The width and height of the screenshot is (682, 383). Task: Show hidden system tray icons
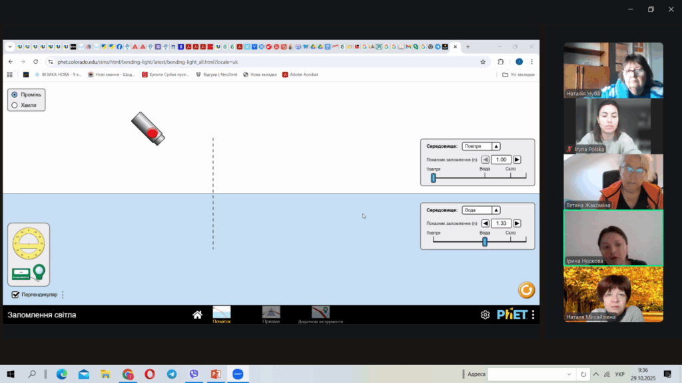point(596,374)
